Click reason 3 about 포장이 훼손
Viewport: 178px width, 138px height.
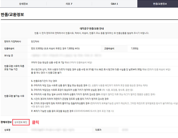82,90
